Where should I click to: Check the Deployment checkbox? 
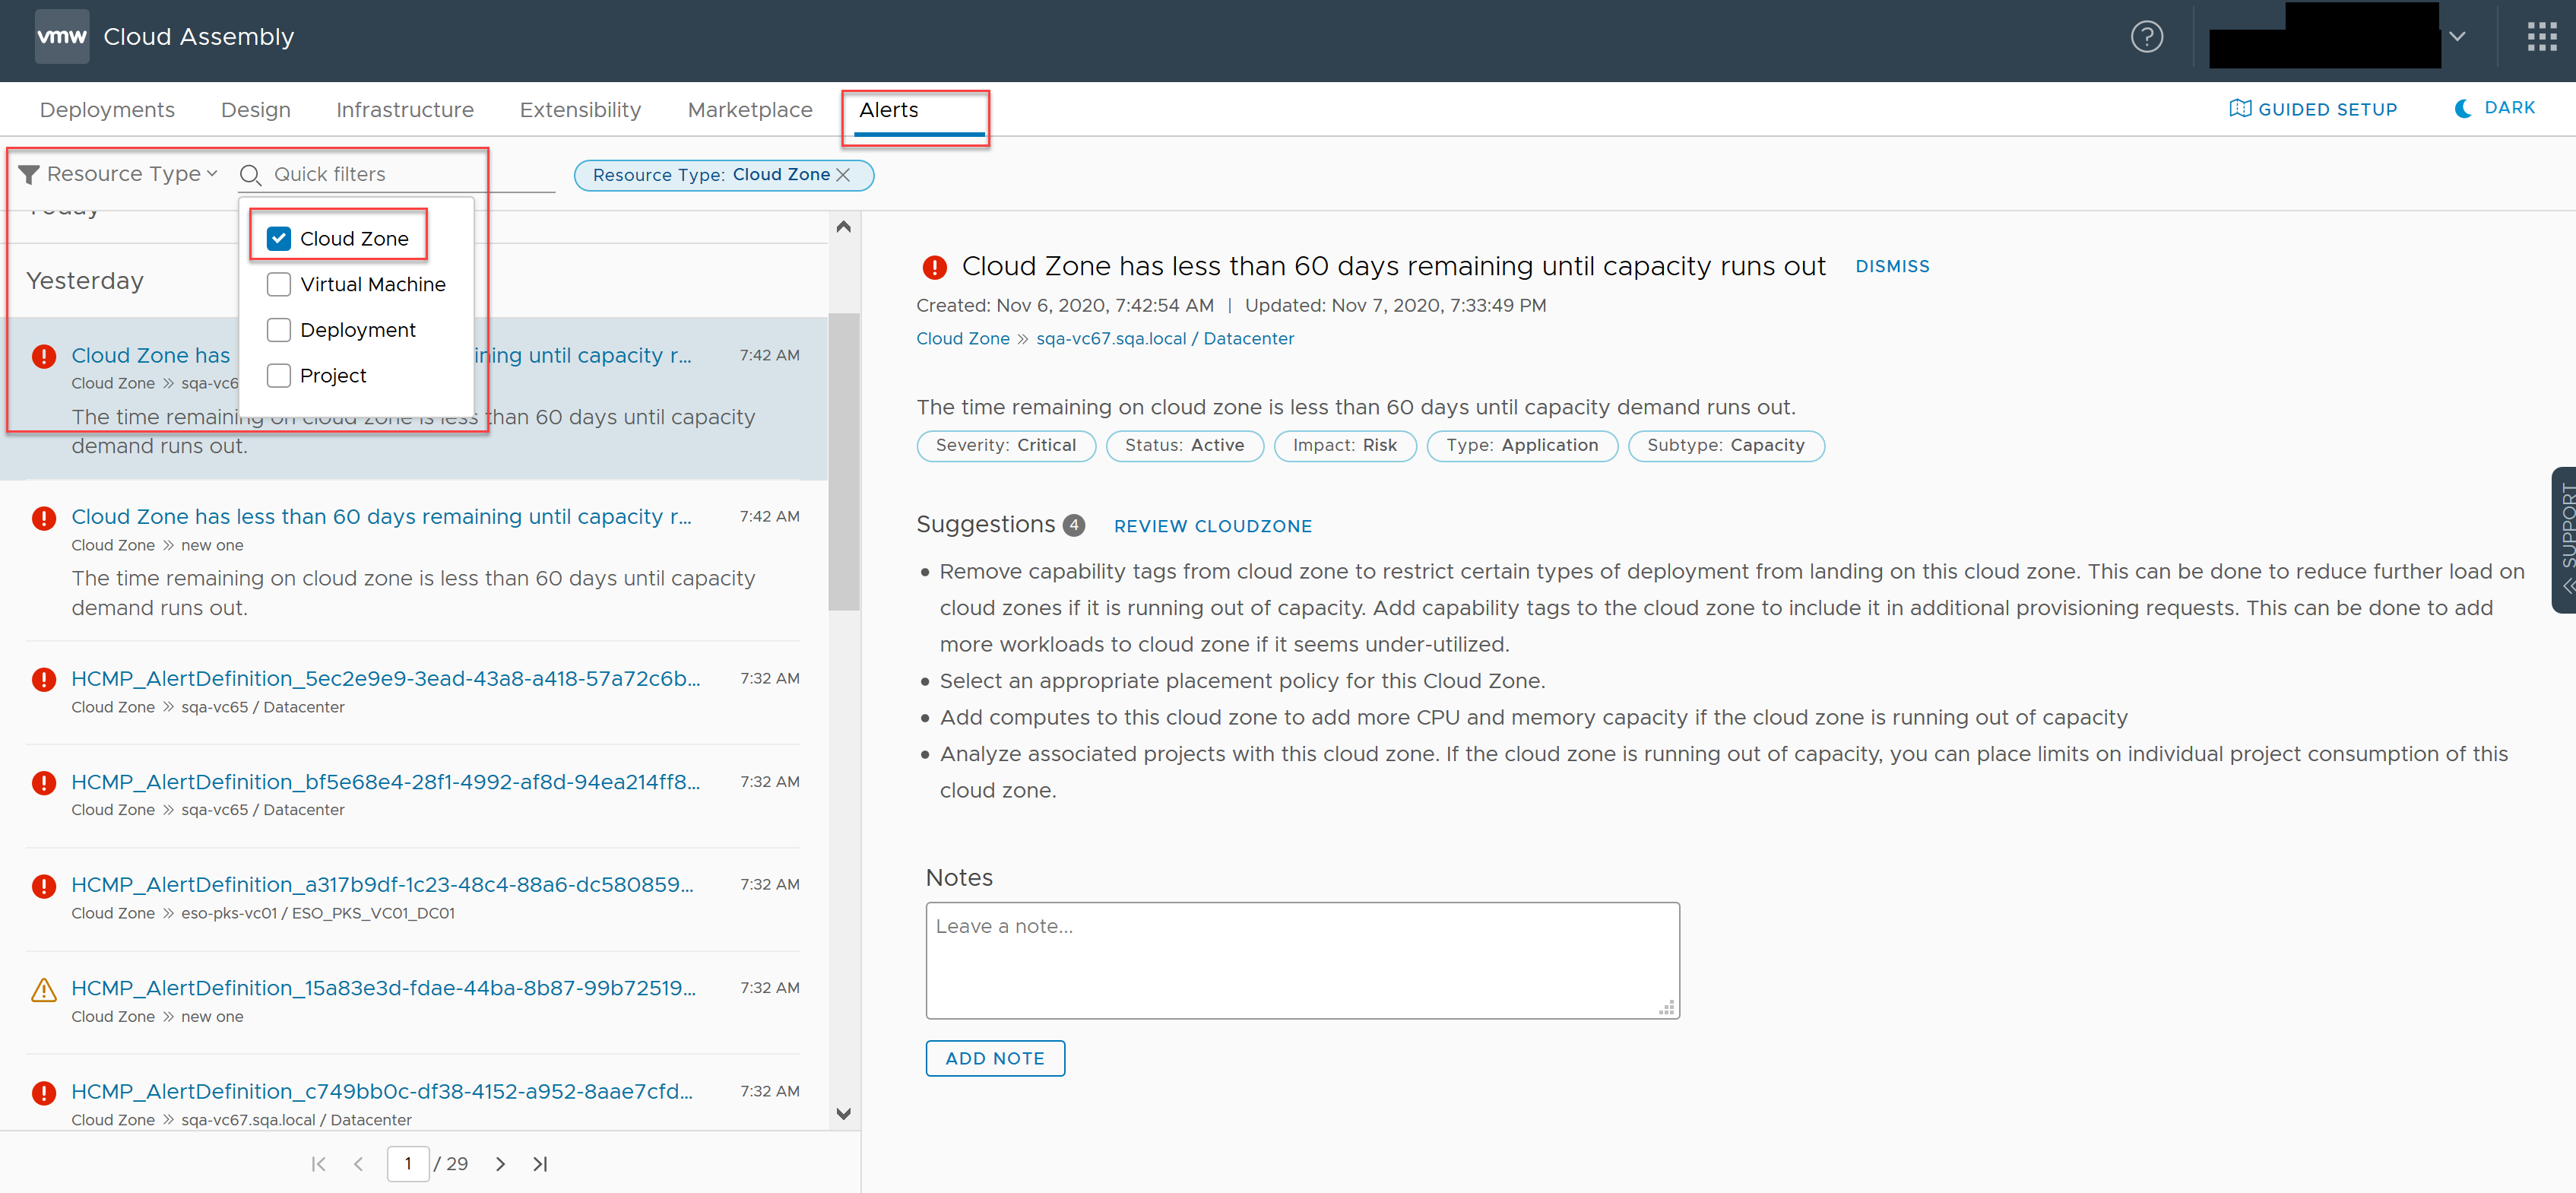coord(279,330)
